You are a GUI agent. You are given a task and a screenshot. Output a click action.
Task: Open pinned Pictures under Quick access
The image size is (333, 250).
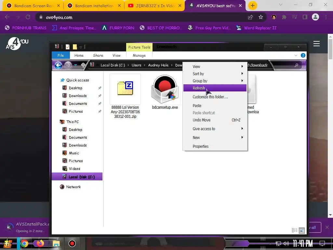(75, 111)
